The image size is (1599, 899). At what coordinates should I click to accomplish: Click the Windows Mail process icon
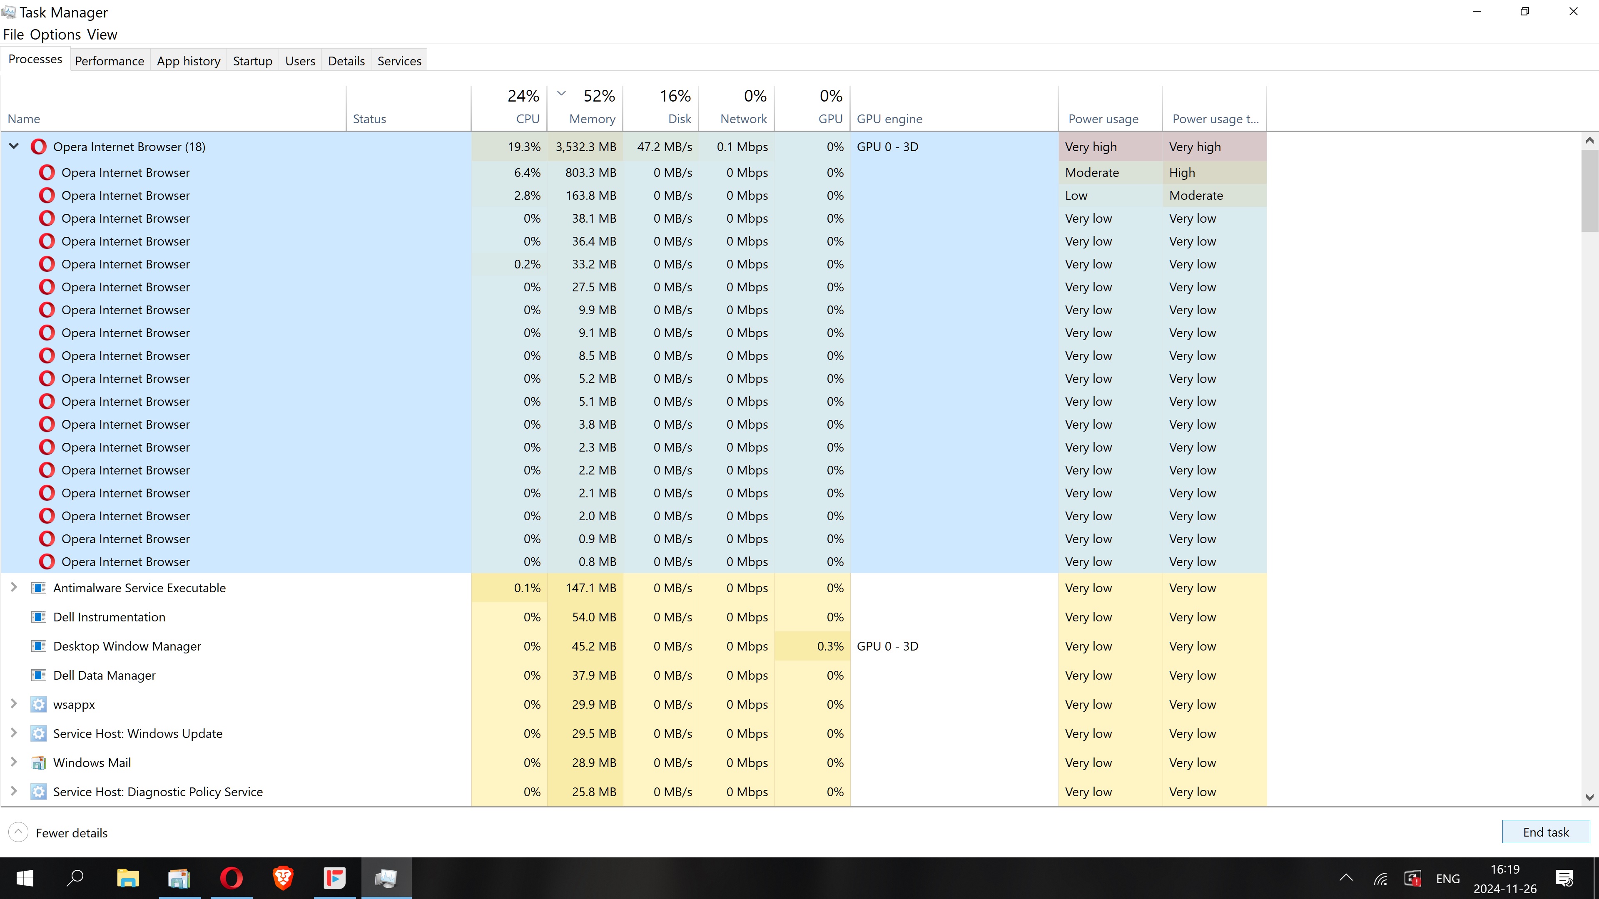(38, 762)
